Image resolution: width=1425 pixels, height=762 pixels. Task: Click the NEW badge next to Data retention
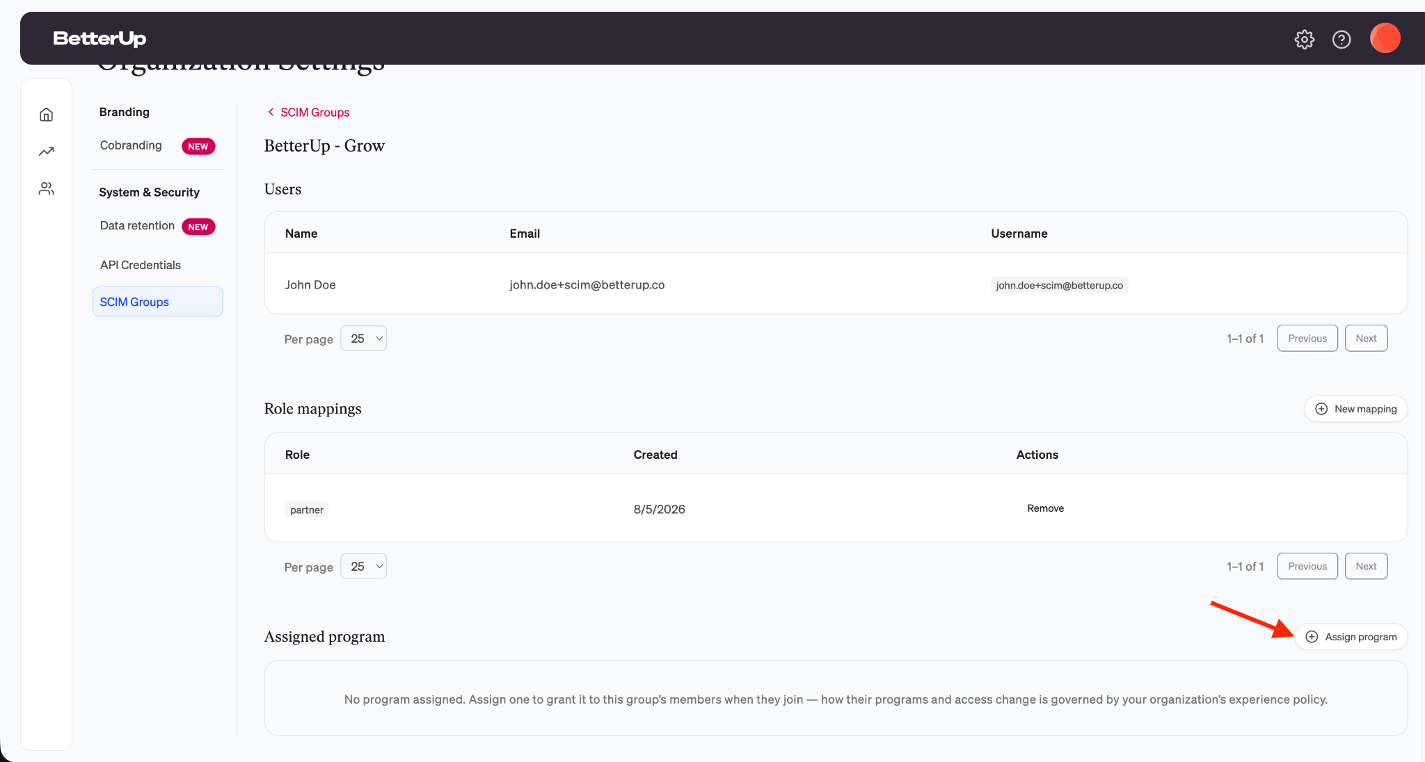click(198, 227)
